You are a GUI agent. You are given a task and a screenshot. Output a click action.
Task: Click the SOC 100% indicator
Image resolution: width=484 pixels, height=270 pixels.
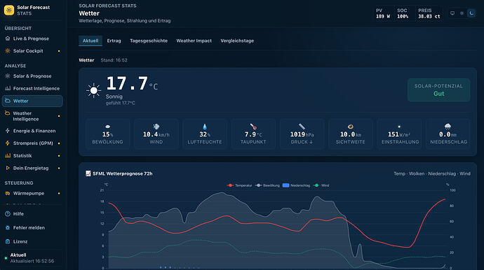[403, 13]
